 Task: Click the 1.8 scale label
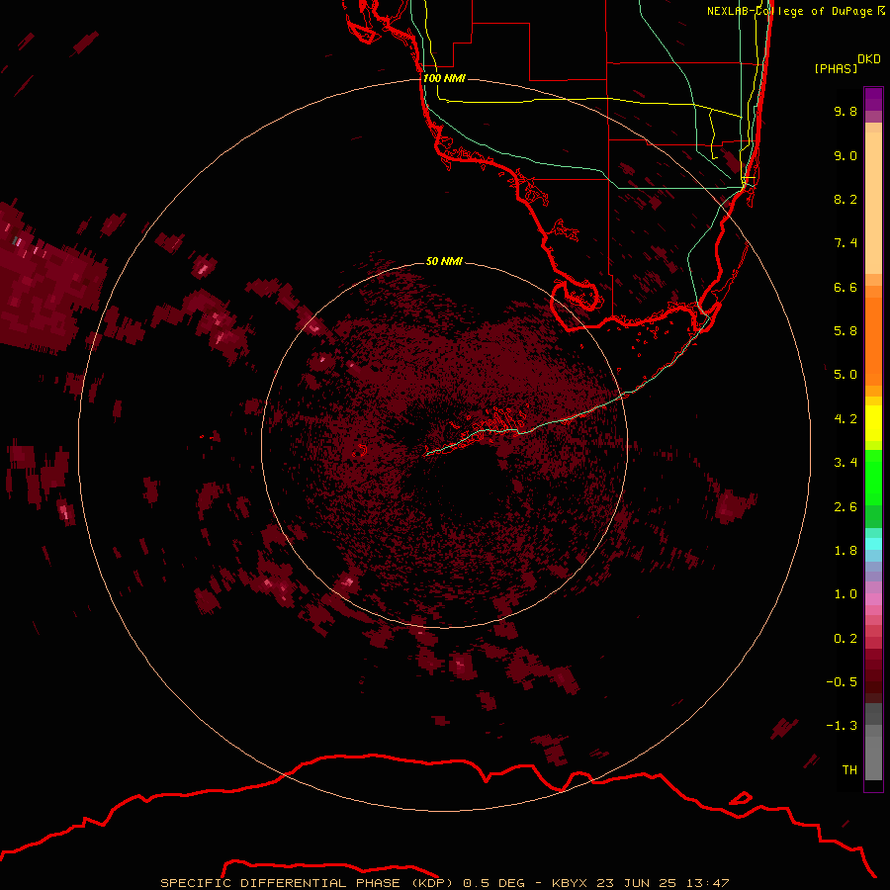(x=845, y=551)
